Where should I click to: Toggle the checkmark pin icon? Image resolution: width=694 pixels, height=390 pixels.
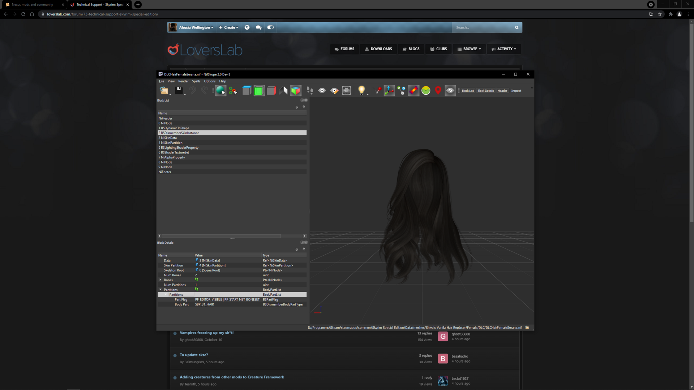click(x=377, y=91)
